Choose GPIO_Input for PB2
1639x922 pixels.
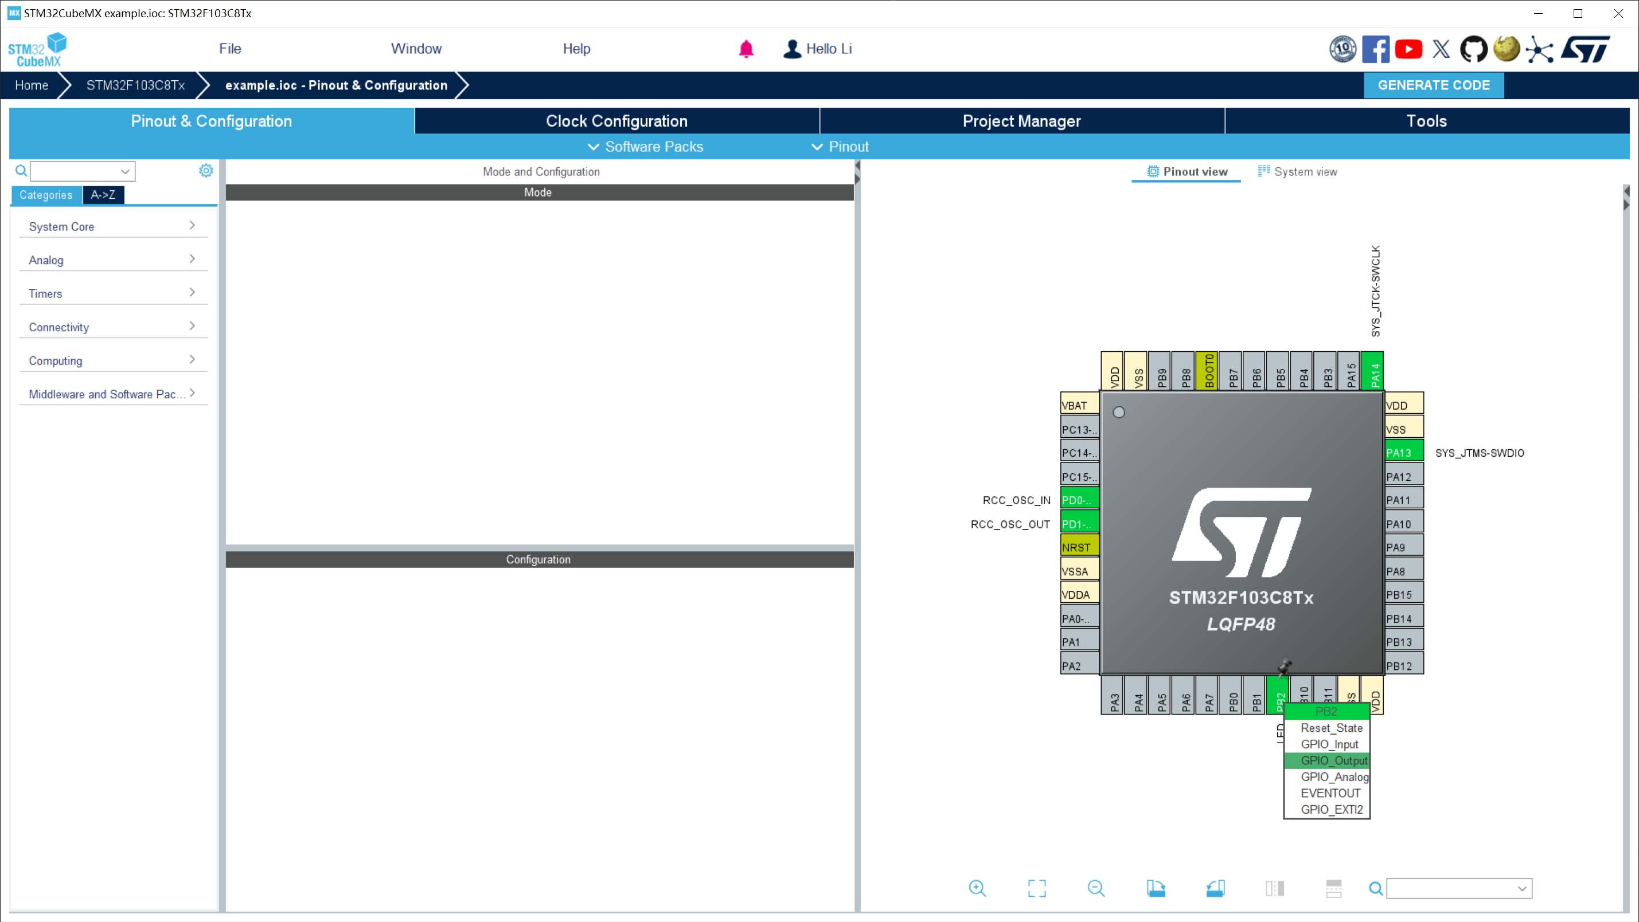click(x=1327, y=744)
